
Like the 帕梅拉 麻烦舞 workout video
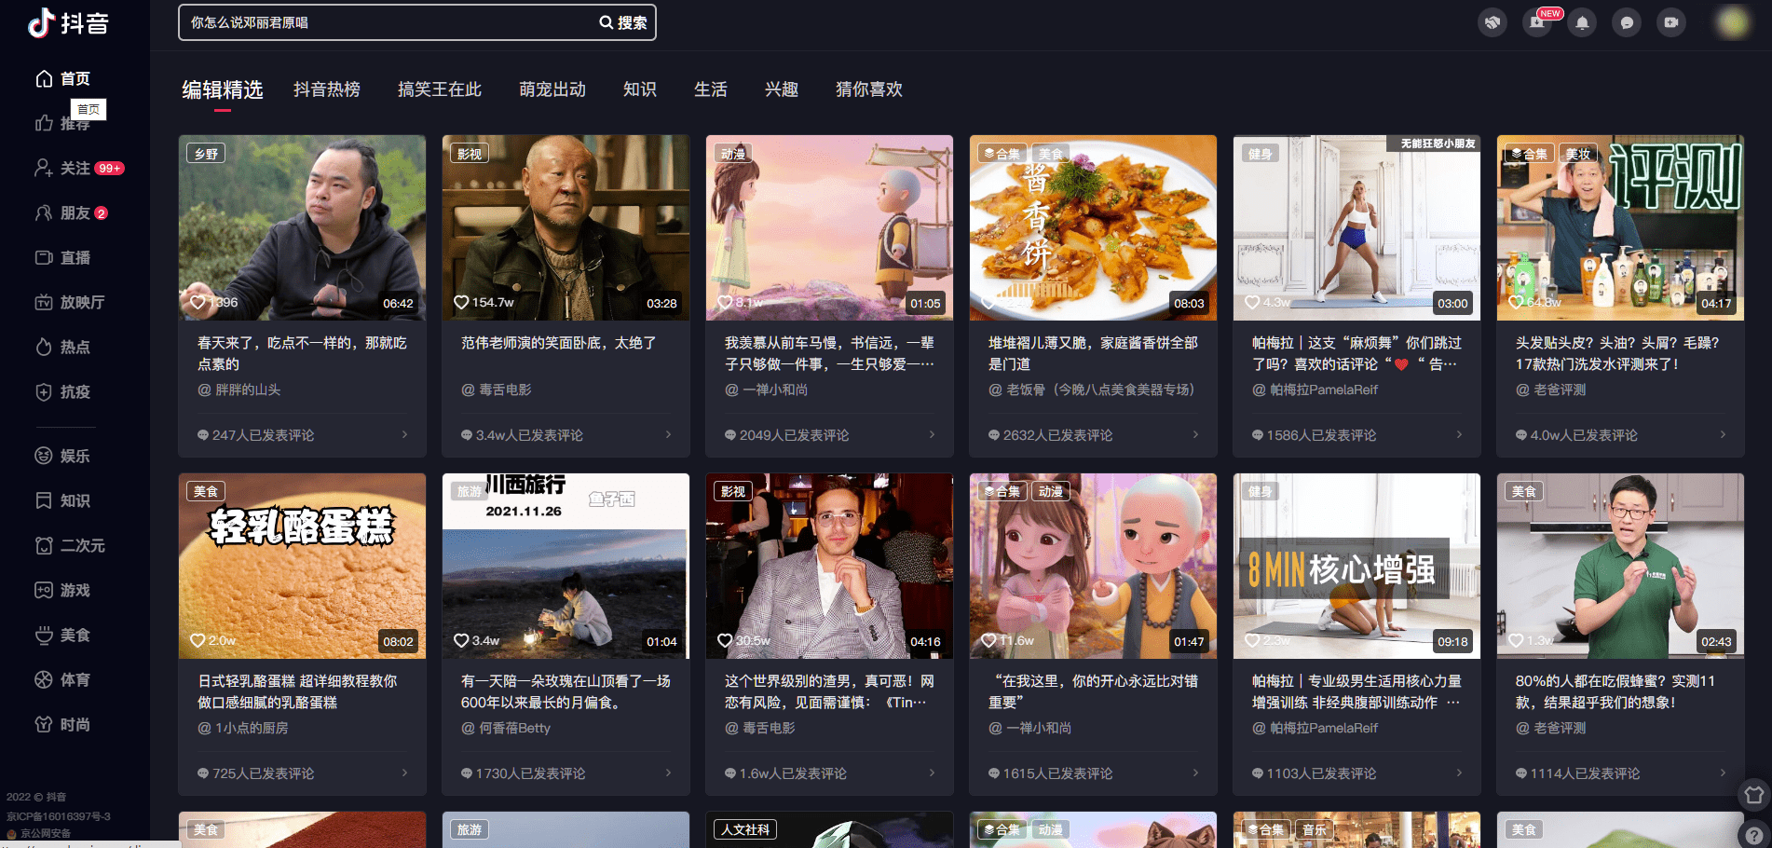tap(1253, 302)
